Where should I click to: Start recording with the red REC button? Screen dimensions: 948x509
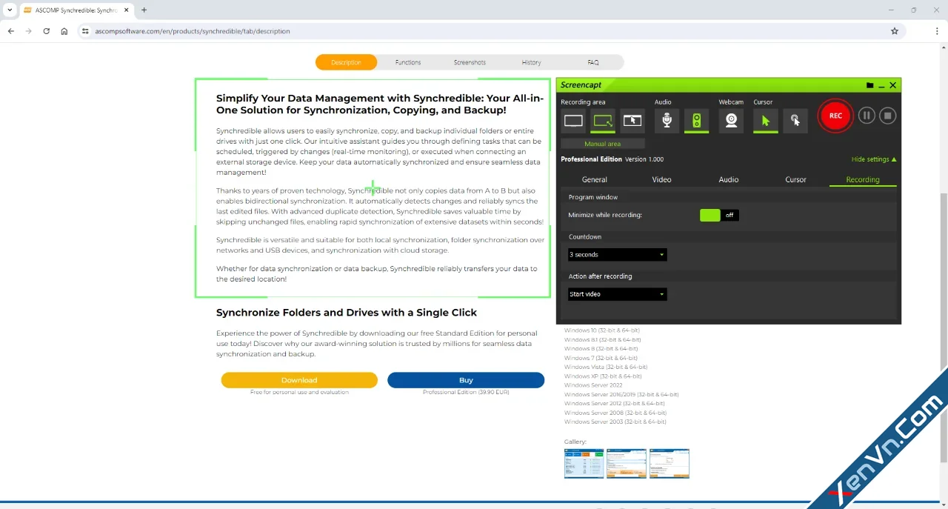(x=835, y=116)
